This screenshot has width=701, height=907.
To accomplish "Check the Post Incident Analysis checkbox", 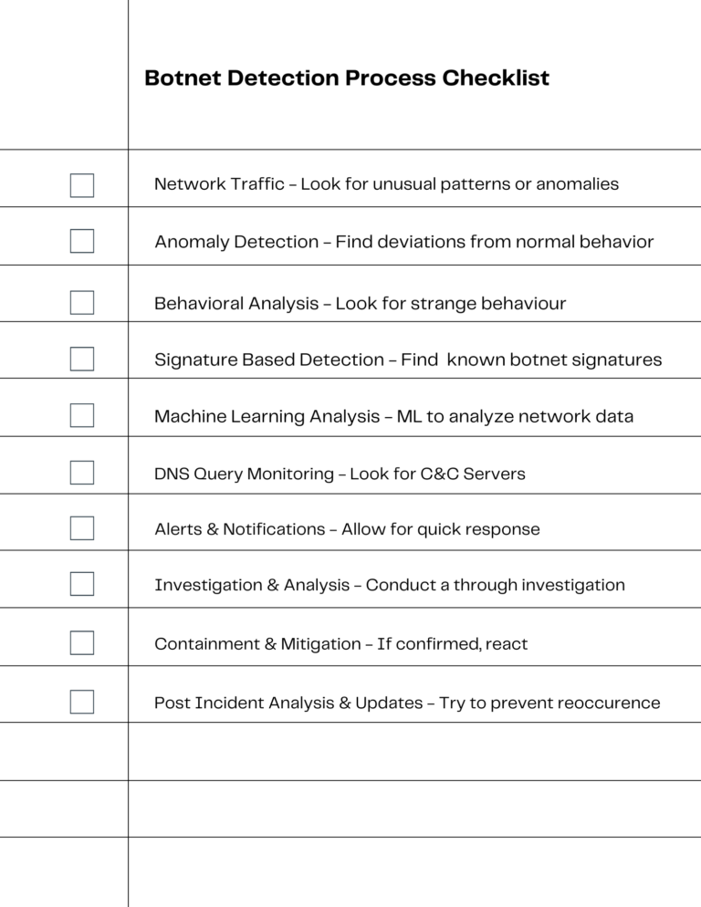I will point(82,702).
